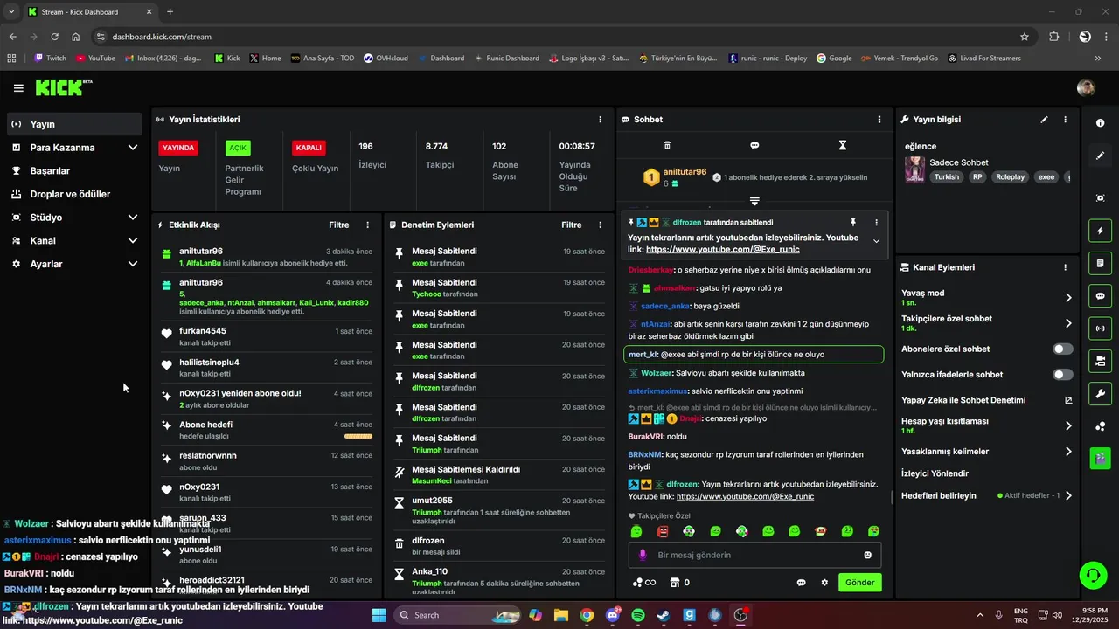1119x629 pixels.
Task: Open Yavaş mod options chevron
Action: [x=1067, y=298]
